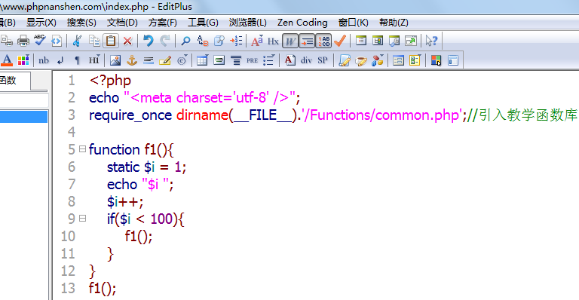Toggle line numbers display button

[x=323, y=41]
